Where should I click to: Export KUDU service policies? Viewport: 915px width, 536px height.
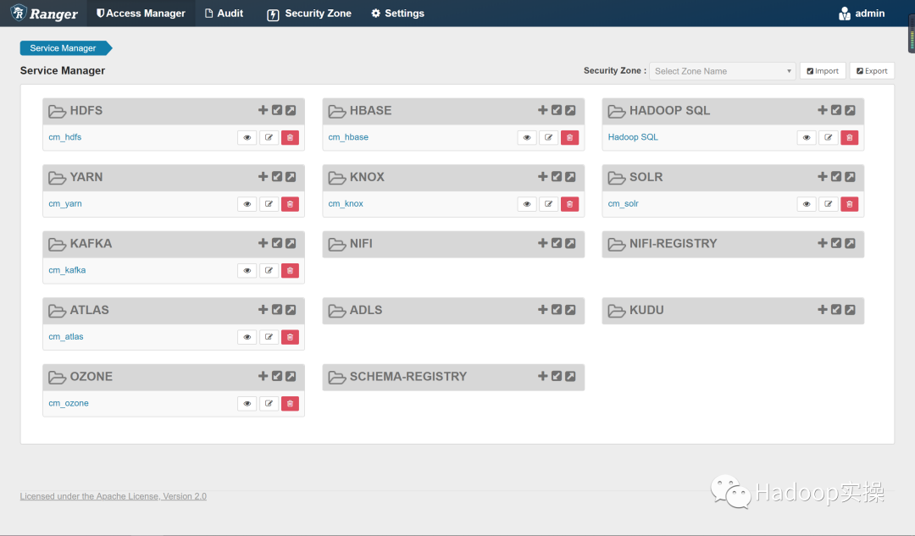[851, 310]
